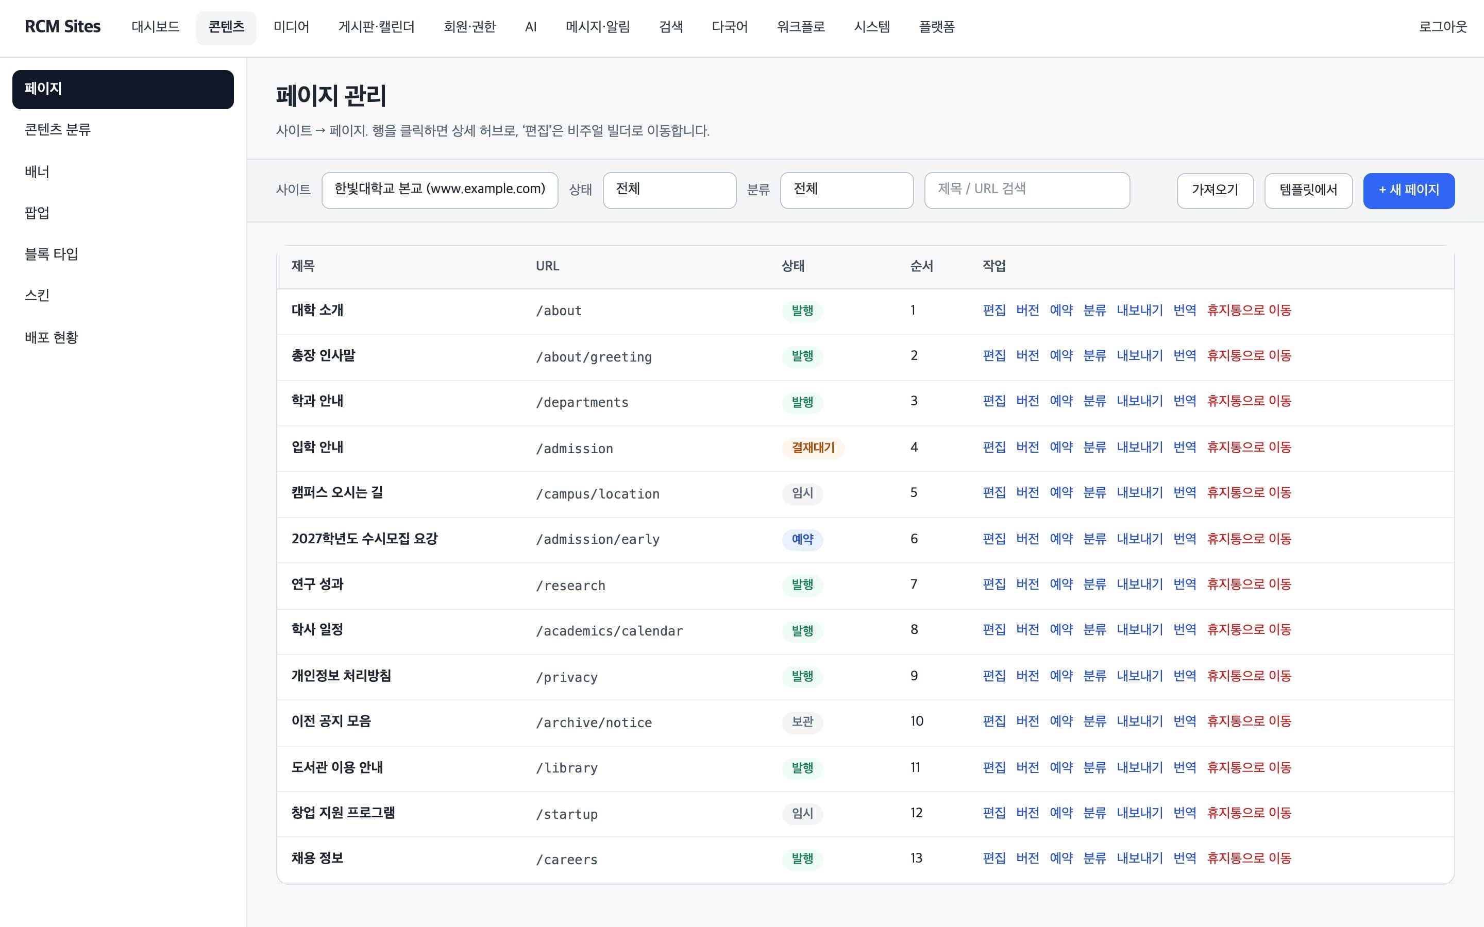
Task: Open the 시스템 top menu
Action: (871, 27)
